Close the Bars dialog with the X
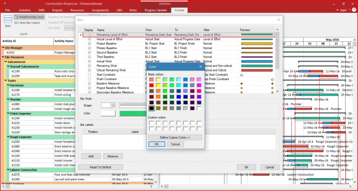 (279, 20)
